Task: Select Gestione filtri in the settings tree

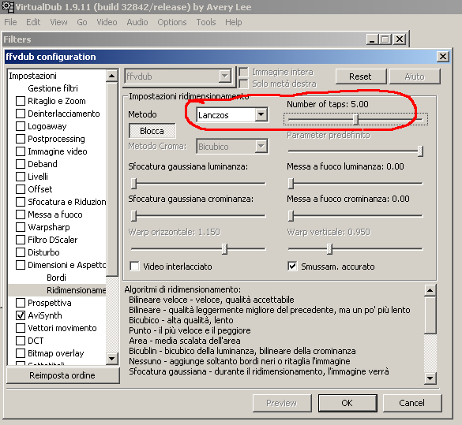Action: (x=53, y=88)
